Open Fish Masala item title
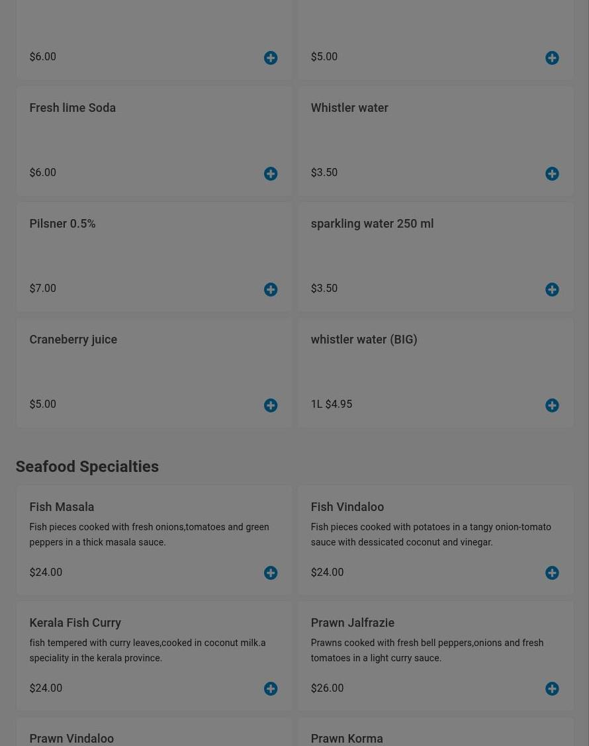Image resolution: width=589 pixels, height=746 pixels. pyautogui.click(x=62, y=507)
